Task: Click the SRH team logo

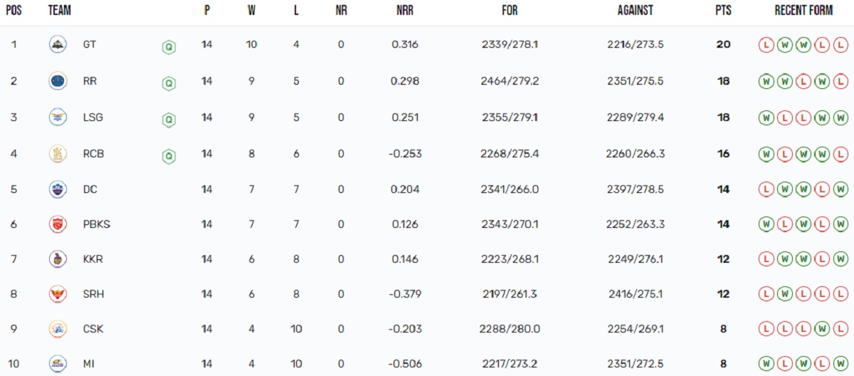Action: point(57,293)
